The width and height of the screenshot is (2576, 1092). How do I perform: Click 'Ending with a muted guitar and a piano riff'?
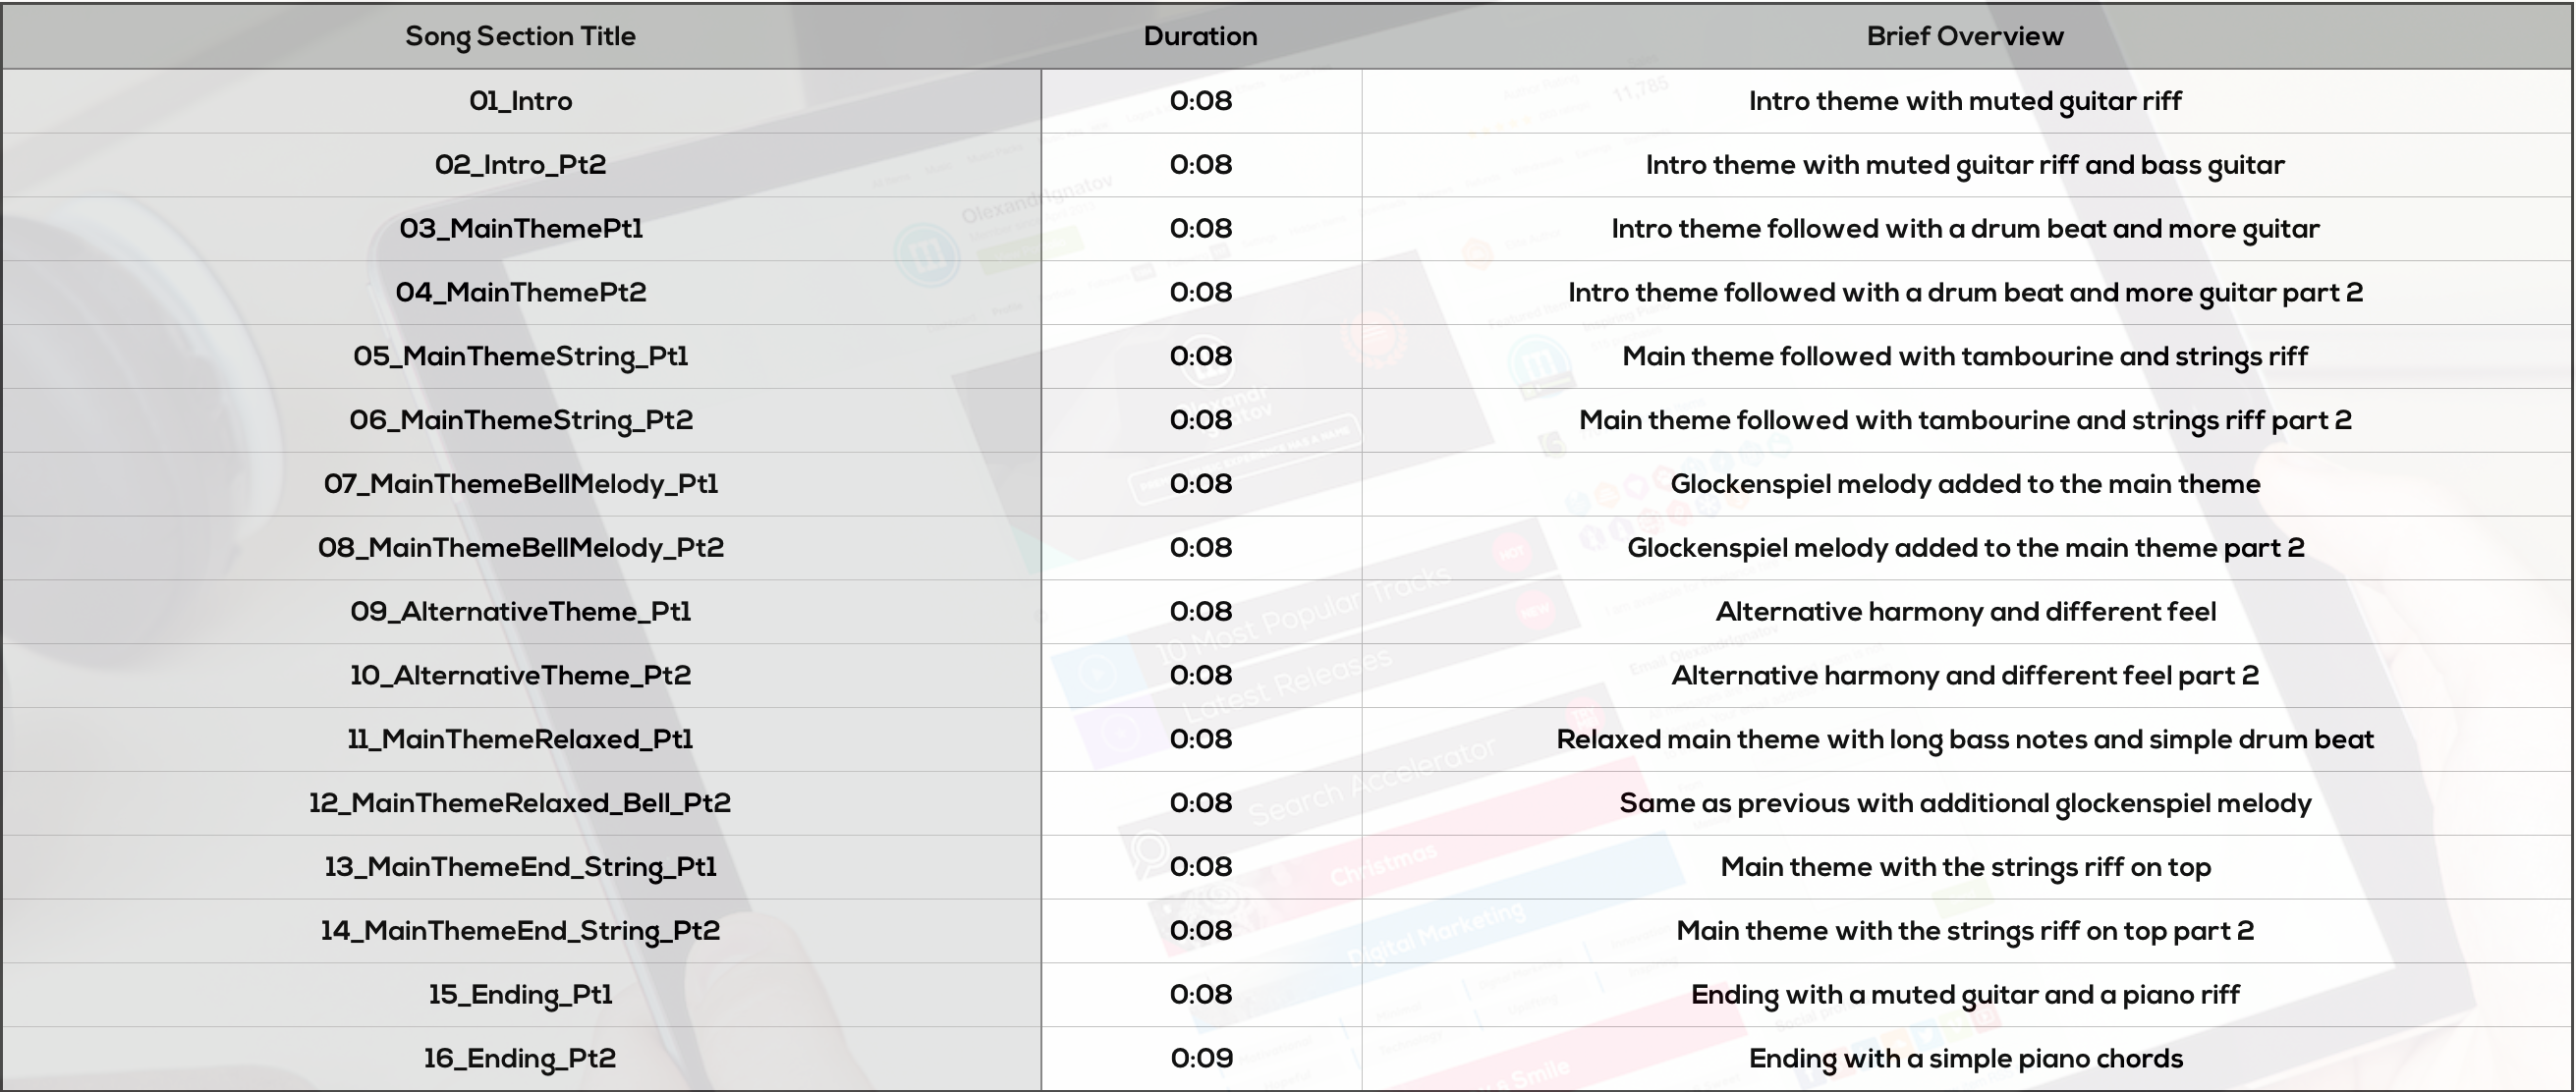click(1965, 997)
